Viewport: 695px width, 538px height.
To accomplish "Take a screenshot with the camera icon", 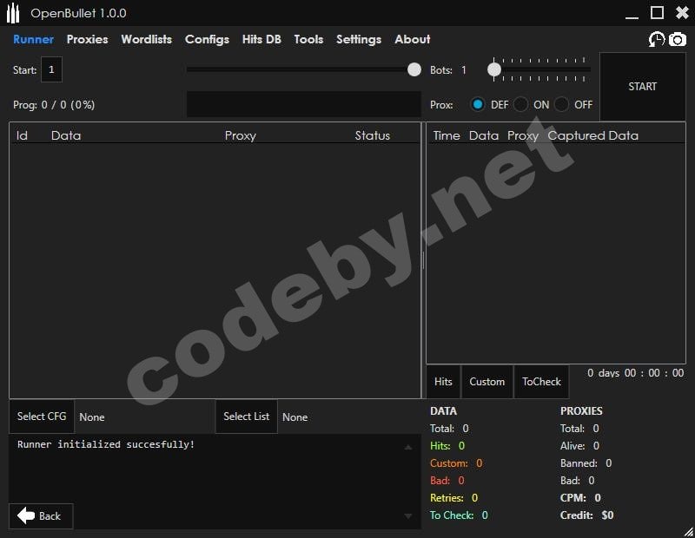I will pos(678,39).
